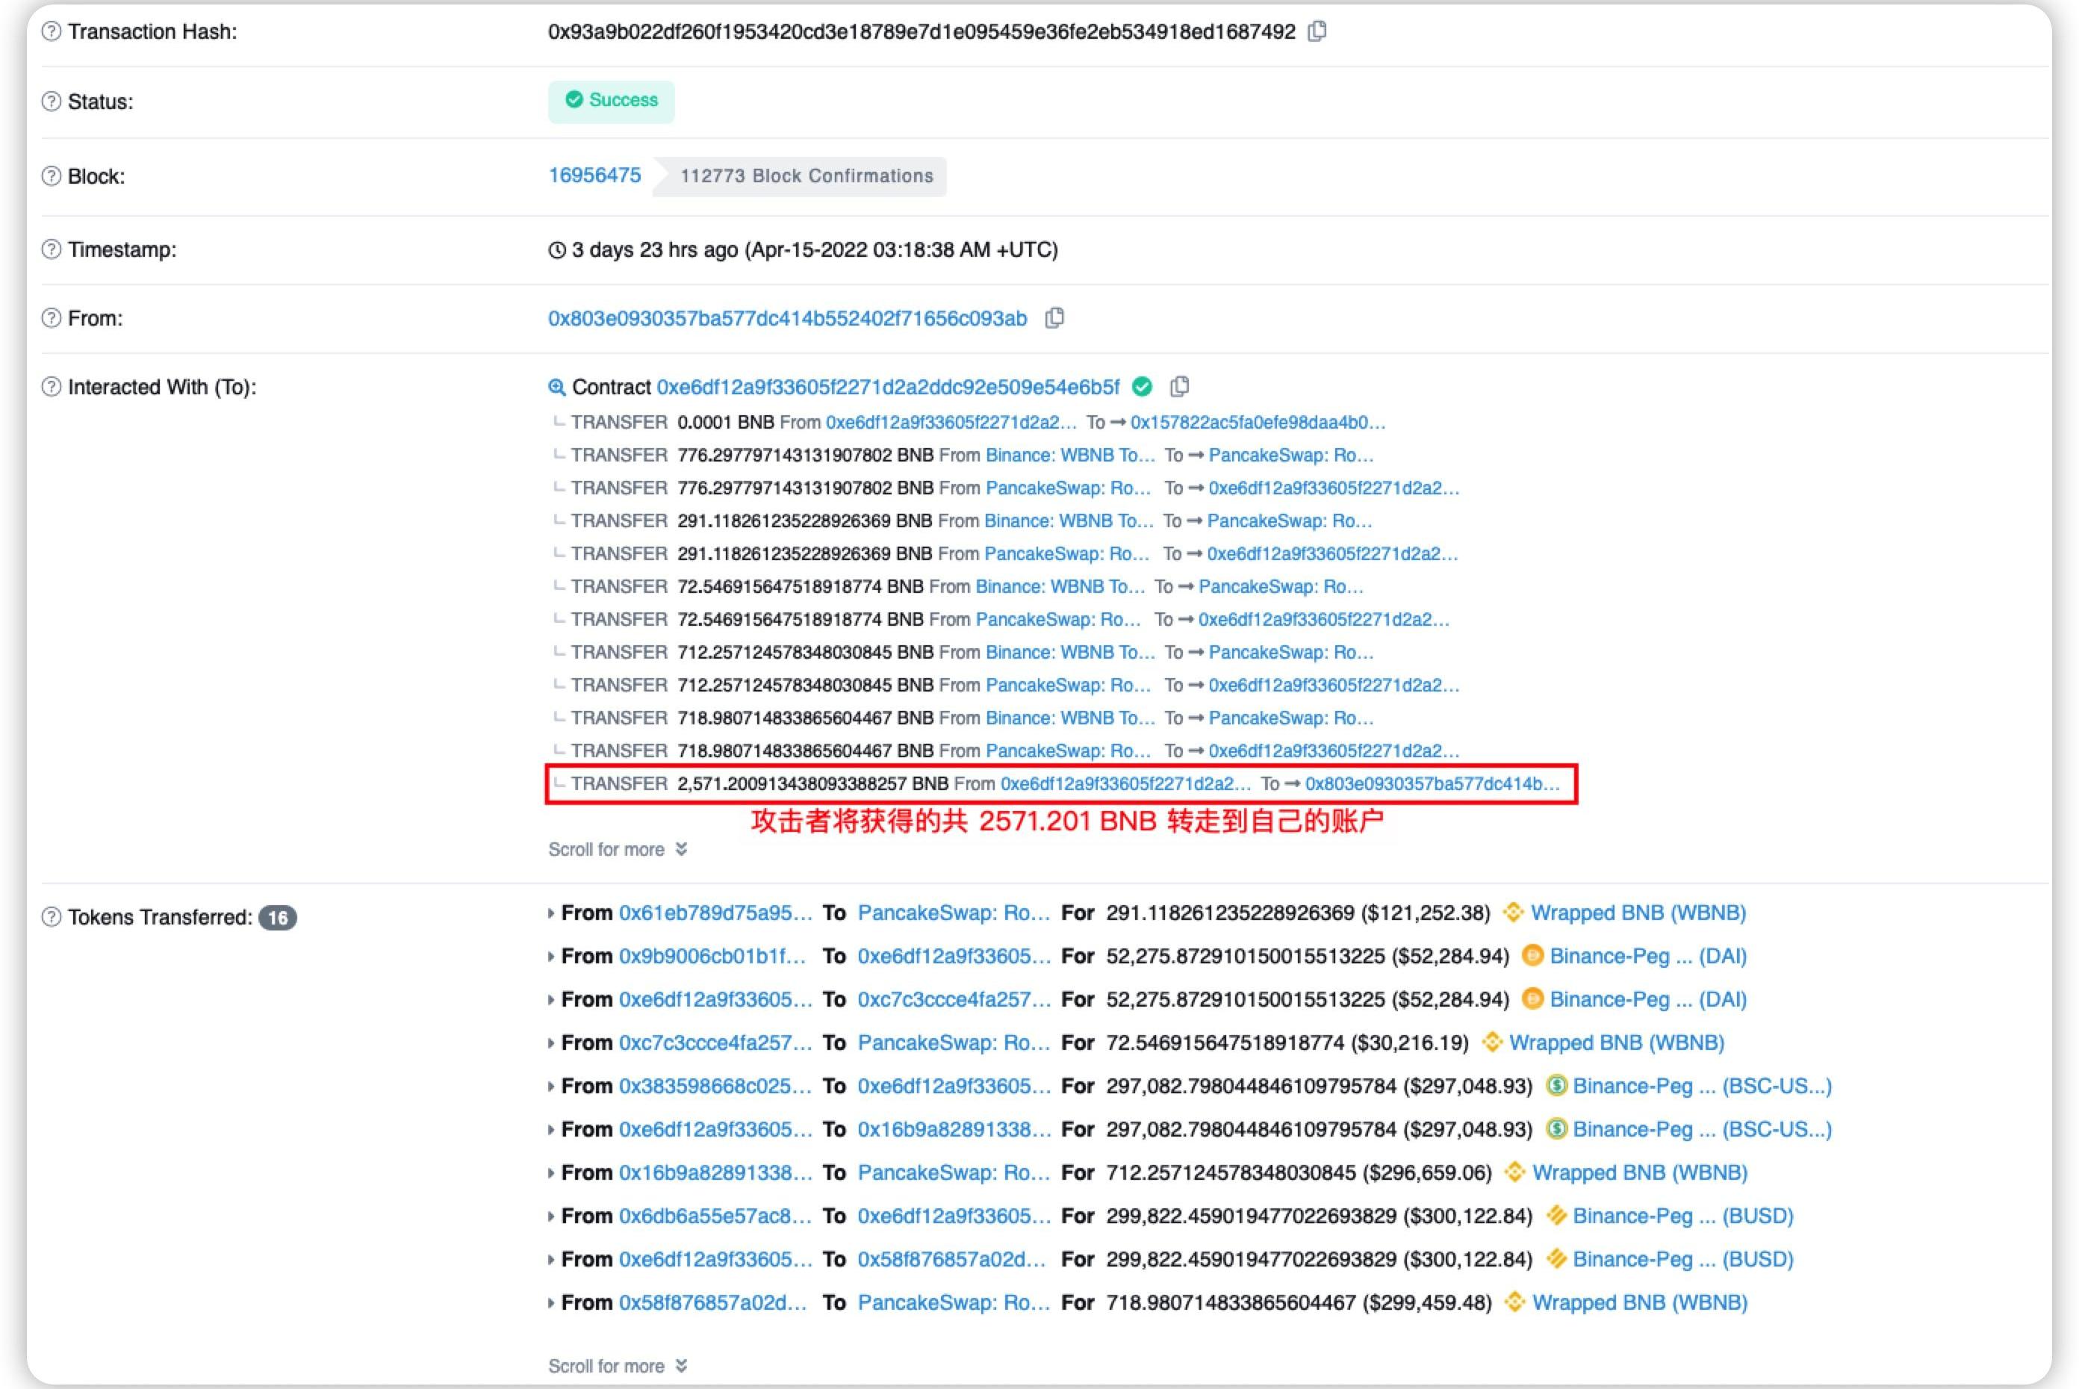Screen dimensions: 2079x1389
Task: Expand token transfer row from 0x383598668c025
Action: coord(551,1087)
